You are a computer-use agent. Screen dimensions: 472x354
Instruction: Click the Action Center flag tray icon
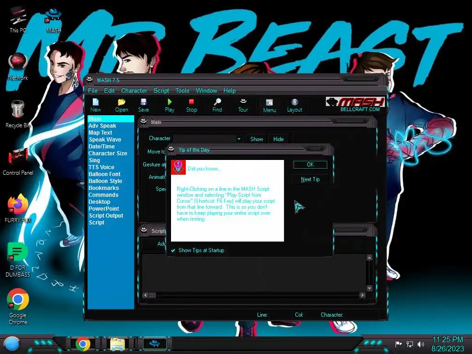pyautogui.click(x=398, y=344)
